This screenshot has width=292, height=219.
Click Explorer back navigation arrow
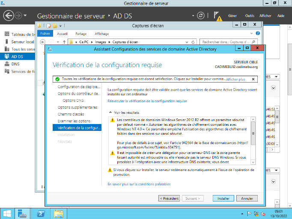coord(43,42)
